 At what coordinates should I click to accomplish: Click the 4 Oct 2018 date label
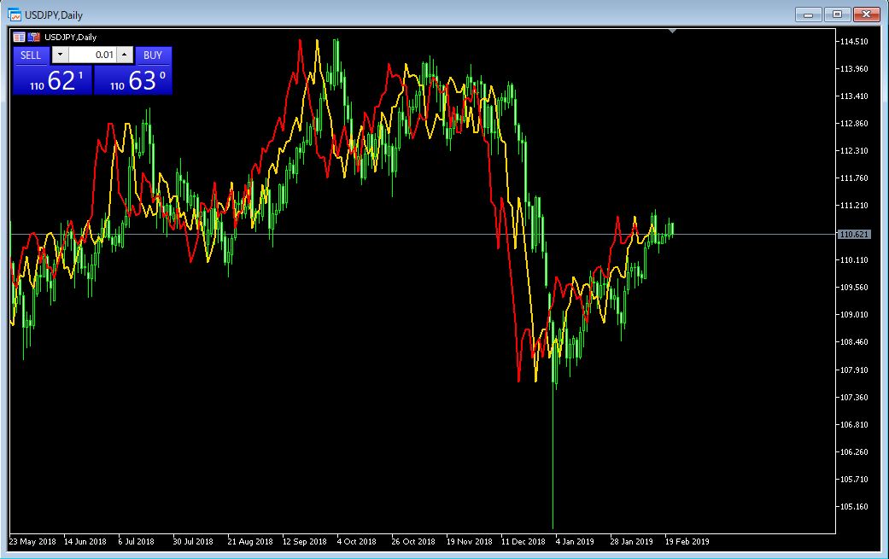[x=357, y=541]
